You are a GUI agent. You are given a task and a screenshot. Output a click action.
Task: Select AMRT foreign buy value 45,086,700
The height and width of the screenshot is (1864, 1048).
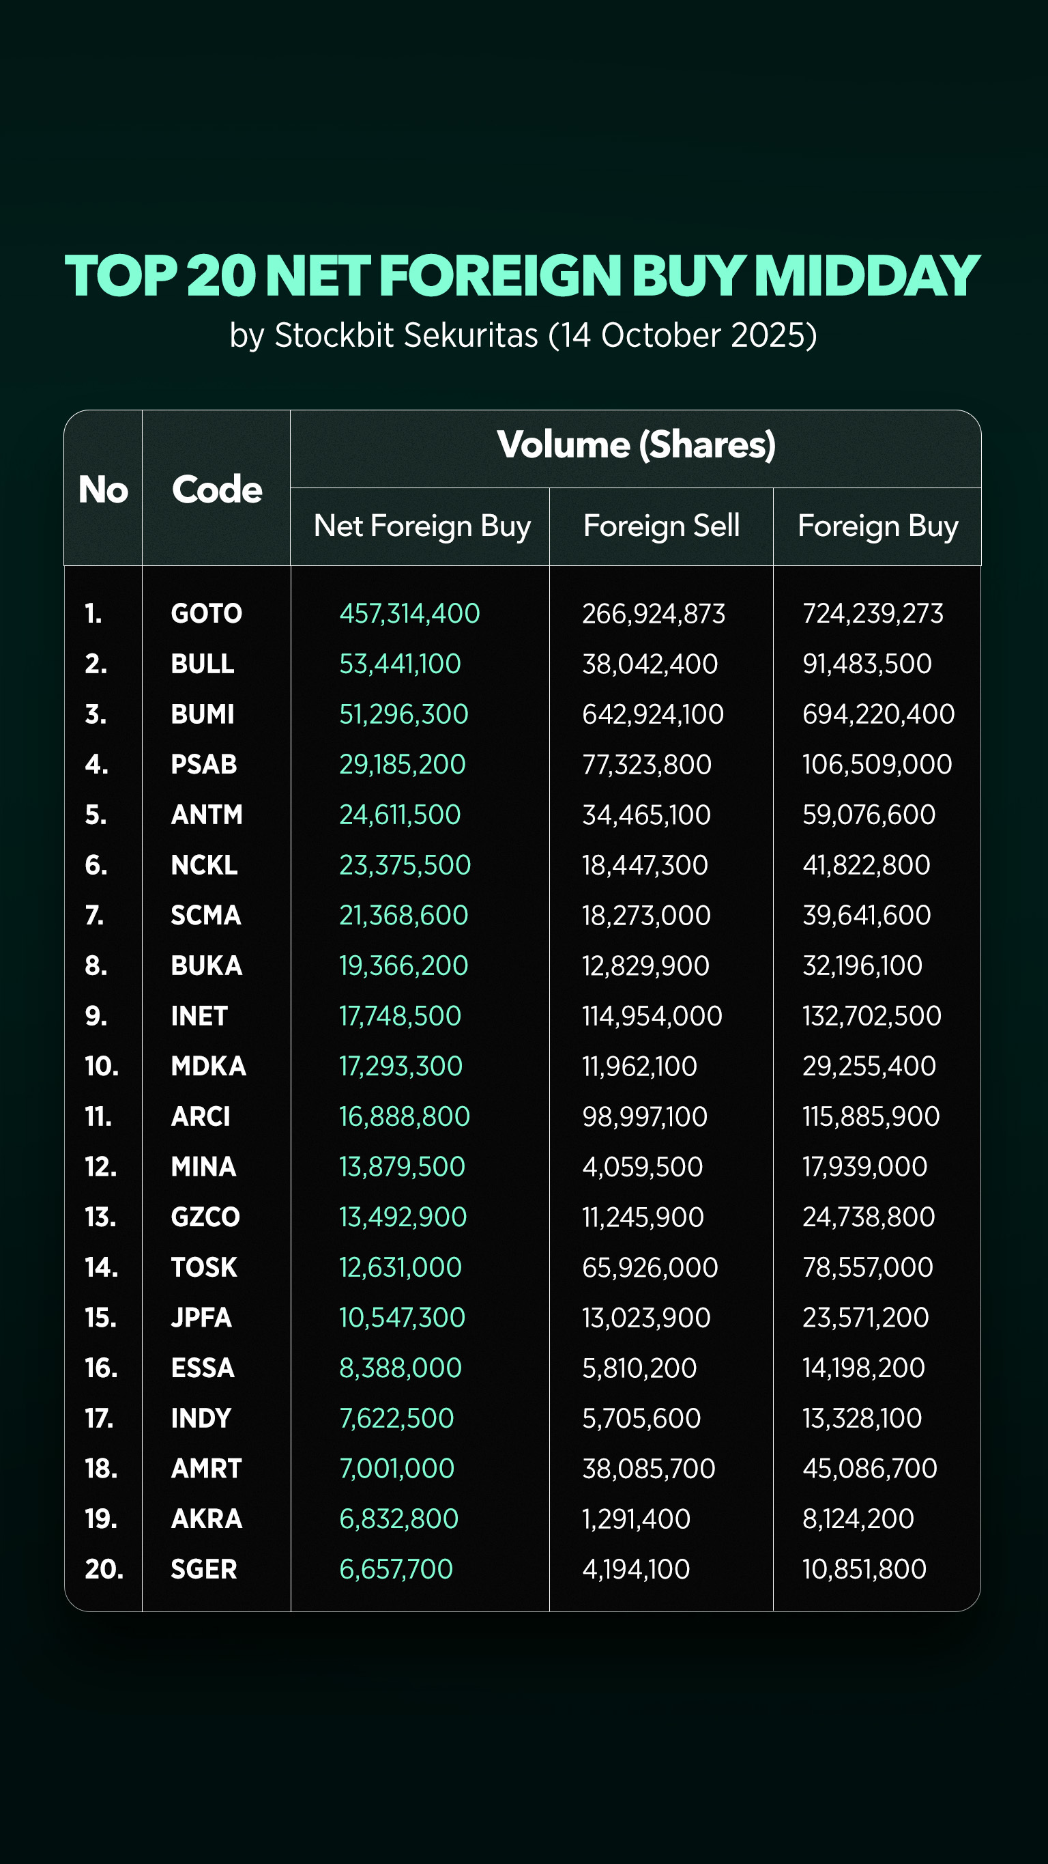[869, 1468]
